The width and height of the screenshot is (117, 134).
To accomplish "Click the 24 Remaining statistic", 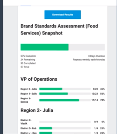I will 28,60.
